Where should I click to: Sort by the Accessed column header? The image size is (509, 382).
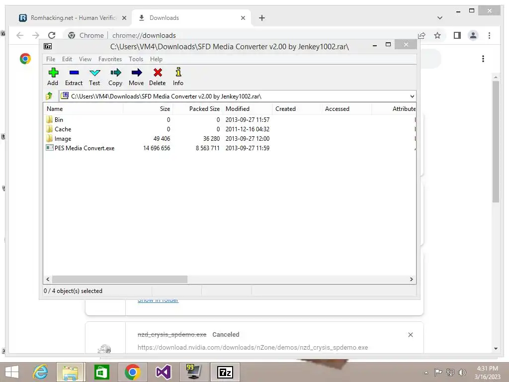point(346,109)
